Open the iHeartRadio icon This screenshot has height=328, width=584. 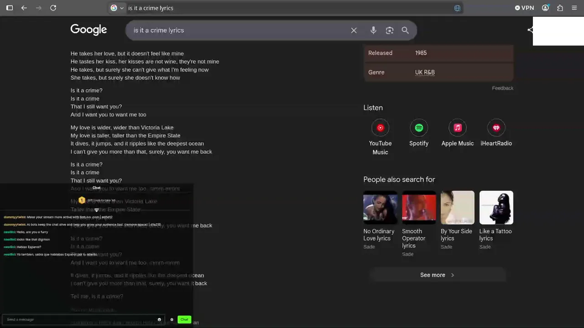pyautogui.click(x=496, y=128)
